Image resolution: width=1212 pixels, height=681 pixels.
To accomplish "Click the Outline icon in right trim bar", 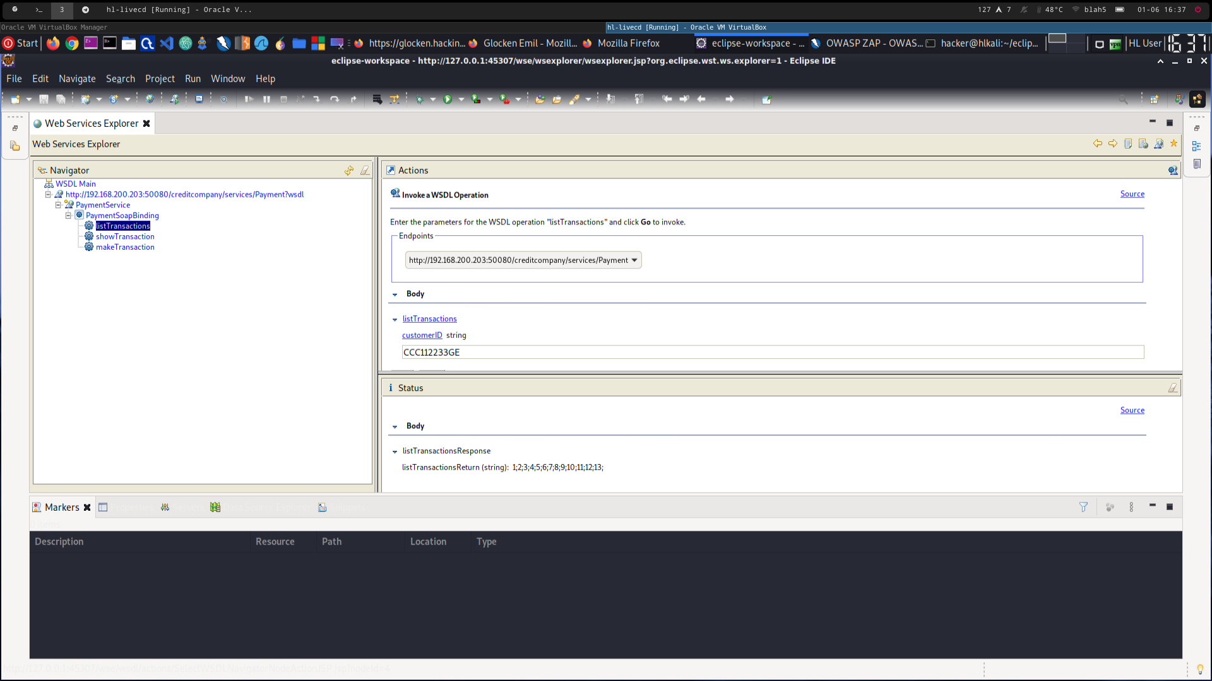I will (1196, 146).
